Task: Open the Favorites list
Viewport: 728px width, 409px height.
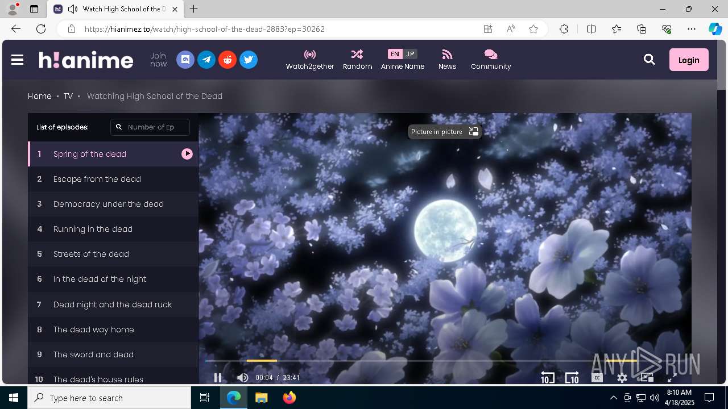Action: [x=617, y=29]
